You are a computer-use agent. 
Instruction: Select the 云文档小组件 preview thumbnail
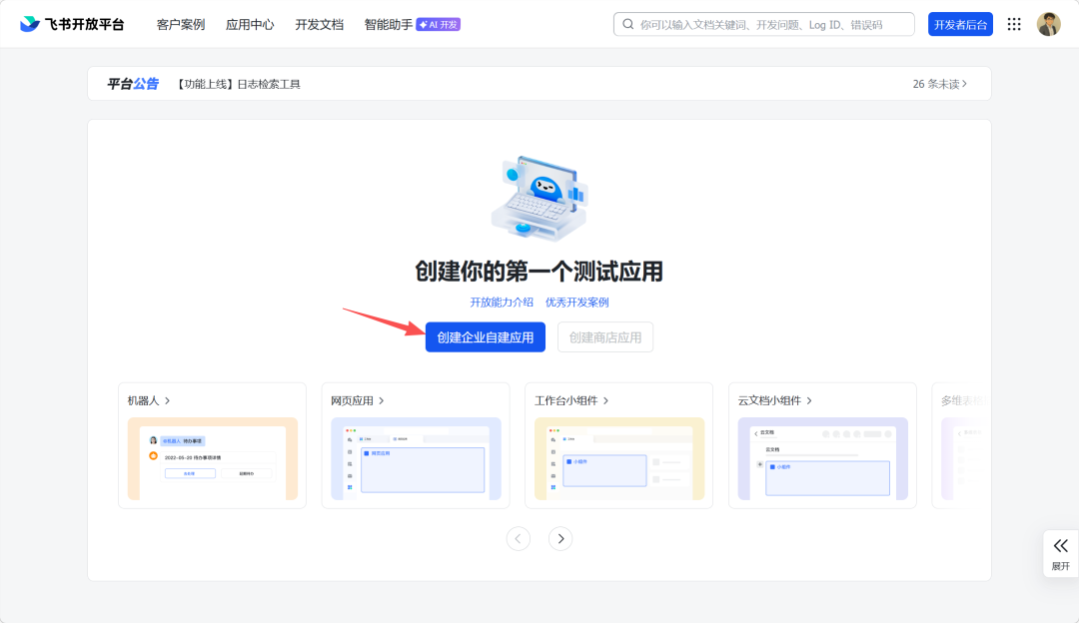[822, 458]
